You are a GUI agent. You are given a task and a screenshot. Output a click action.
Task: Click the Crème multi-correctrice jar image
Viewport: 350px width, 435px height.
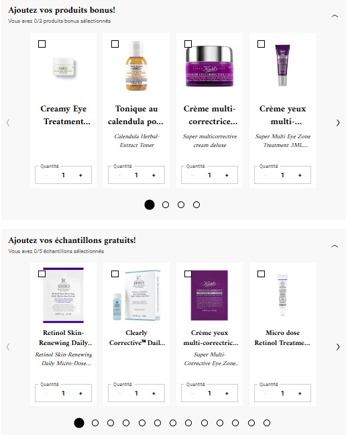pyautogui.click(x=209, y=66)
